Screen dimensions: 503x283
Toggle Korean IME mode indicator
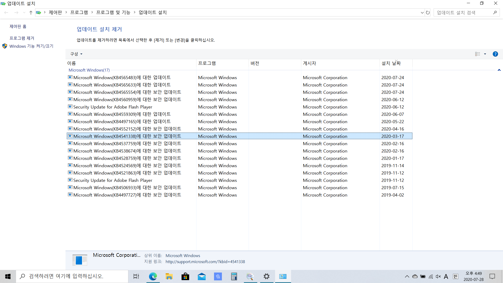tap(456, 276)
